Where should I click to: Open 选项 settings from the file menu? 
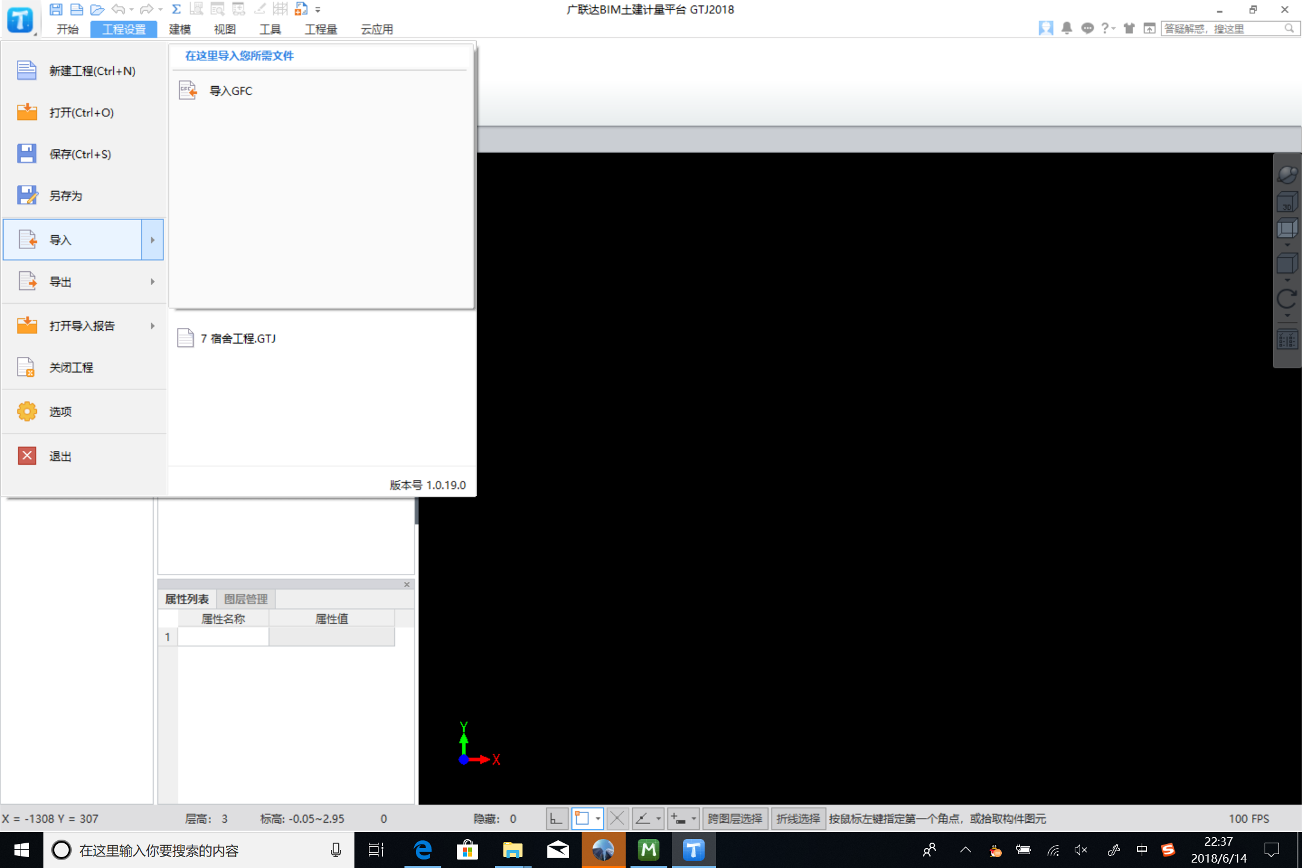point(84,412)
